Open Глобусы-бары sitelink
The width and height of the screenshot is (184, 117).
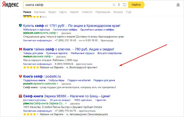pos(56,80)
